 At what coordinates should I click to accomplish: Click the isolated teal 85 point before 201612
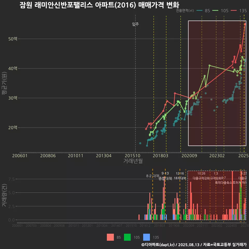pyautogui.click(x=140, y=143)
